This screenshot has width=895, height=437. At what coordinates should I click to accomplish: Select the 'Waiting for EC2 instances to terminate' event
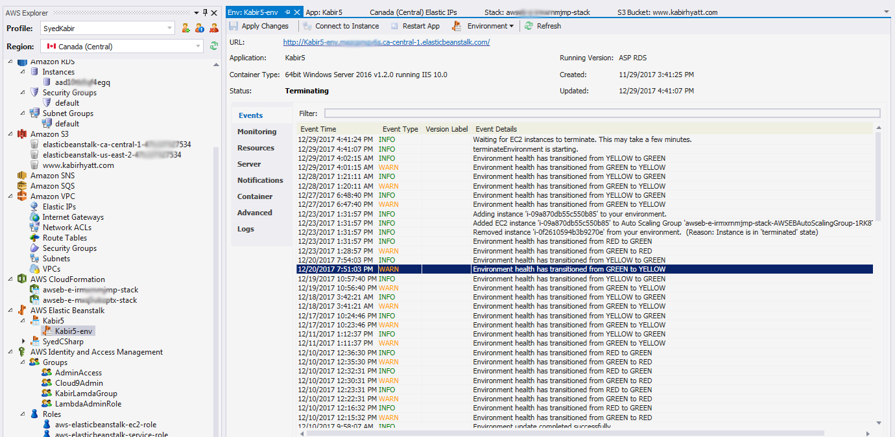584,139
